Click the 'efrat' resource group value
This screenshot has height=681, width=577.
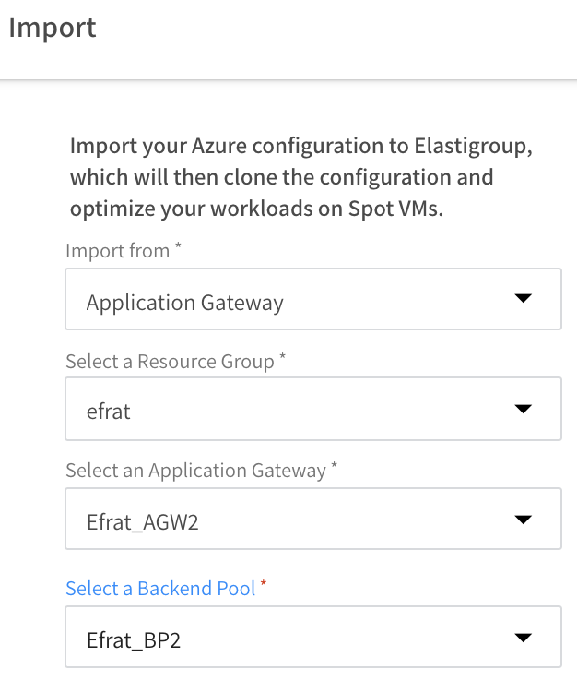tap(109, 412)
